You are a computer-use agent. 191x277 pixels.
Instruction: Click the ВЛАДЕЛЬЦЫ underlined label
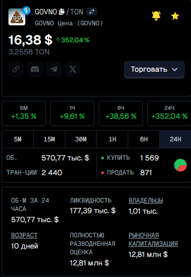(x=146, y=200)
